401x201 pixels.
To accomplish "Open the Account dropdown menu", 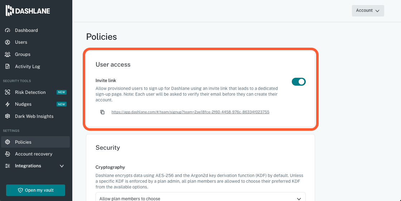I will point(368,11).
